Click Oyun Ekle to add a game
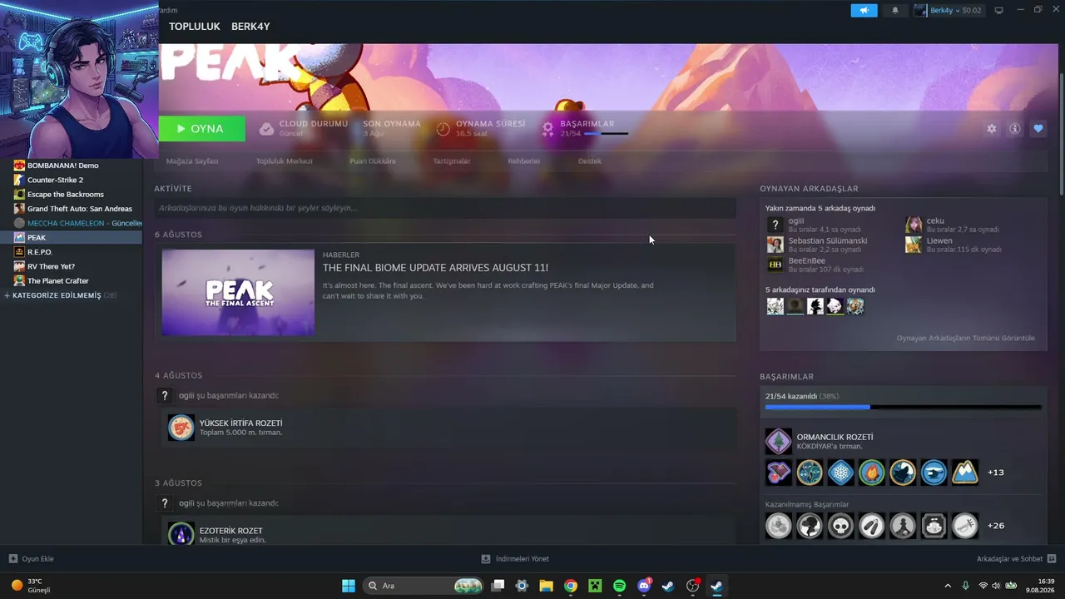 32,559
